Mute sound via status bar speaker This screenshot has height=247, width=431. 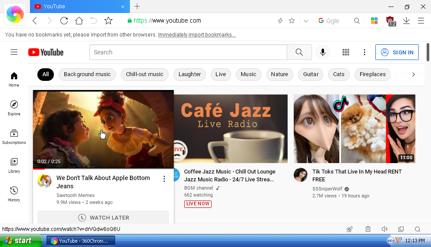pyautogui.click(x=385, y=229)
